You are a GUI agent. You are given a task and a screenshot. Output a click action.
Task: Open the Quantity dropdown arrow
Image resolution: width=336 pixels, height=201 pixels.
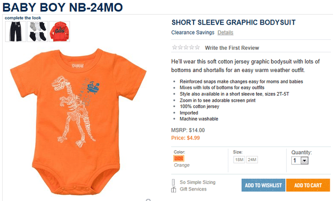pos(304,161)
